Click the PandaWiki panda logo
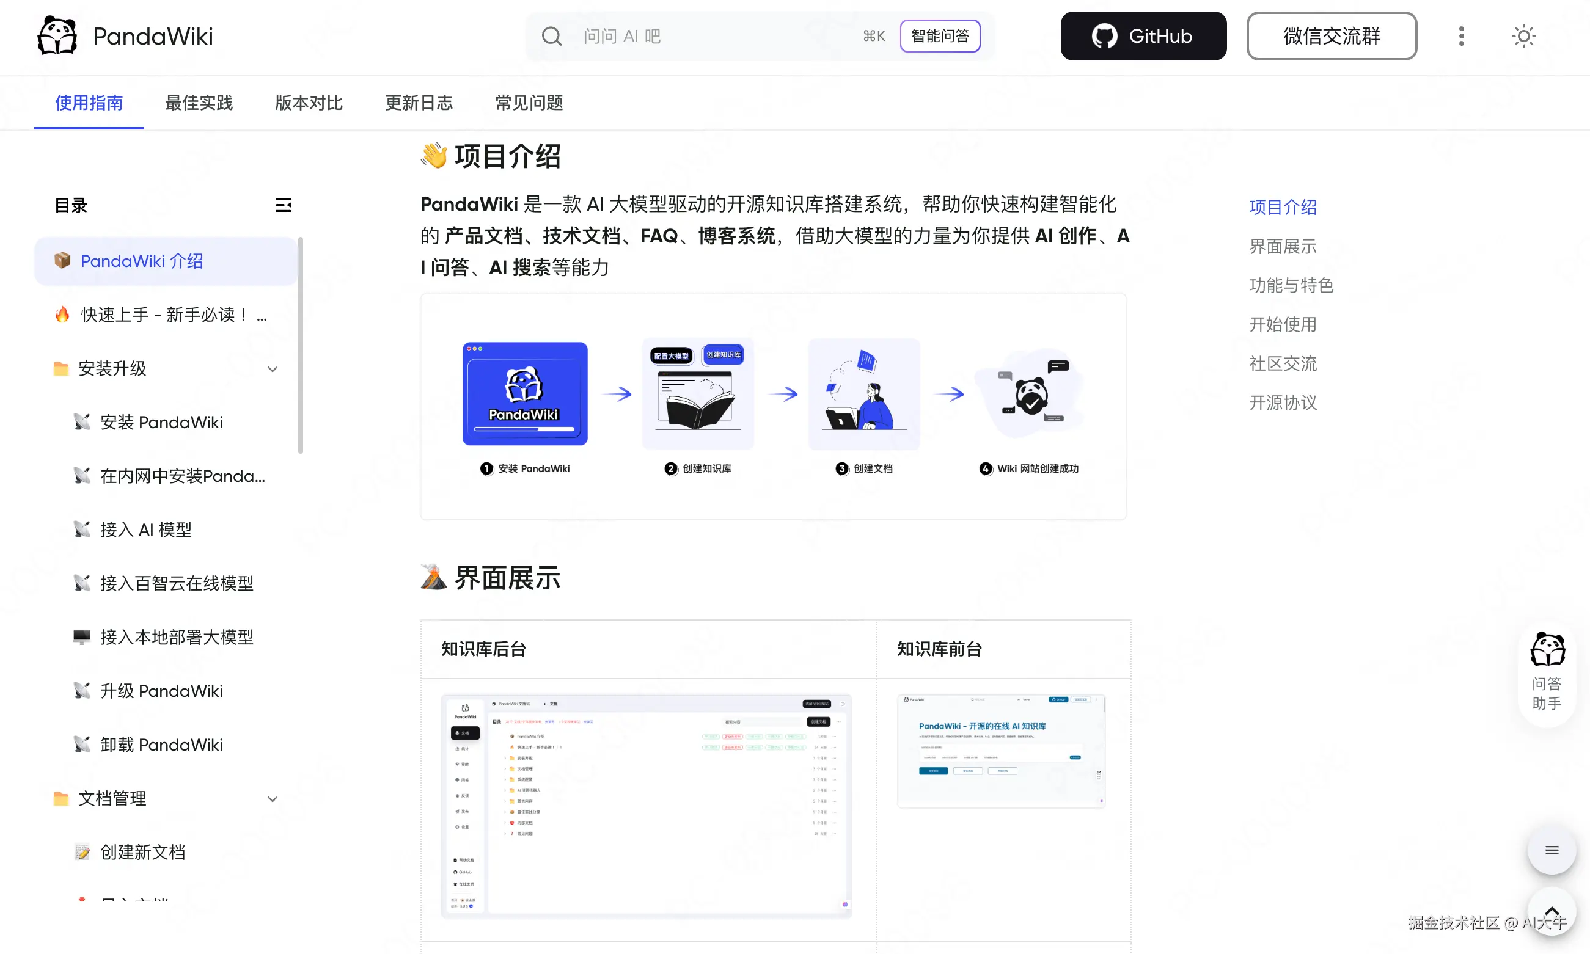The height and width of the screenshot is (954, 1590). (57, 36)
